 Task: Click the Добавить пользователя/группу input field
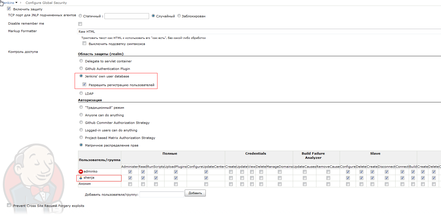162,194
